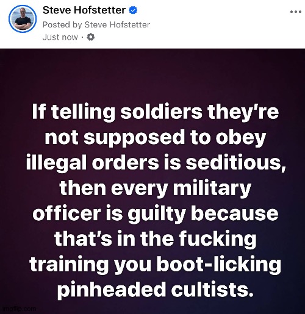Click the 'illegal orders is seditious,' text line
The image size is (305, 314).
[x=156, y=163]
